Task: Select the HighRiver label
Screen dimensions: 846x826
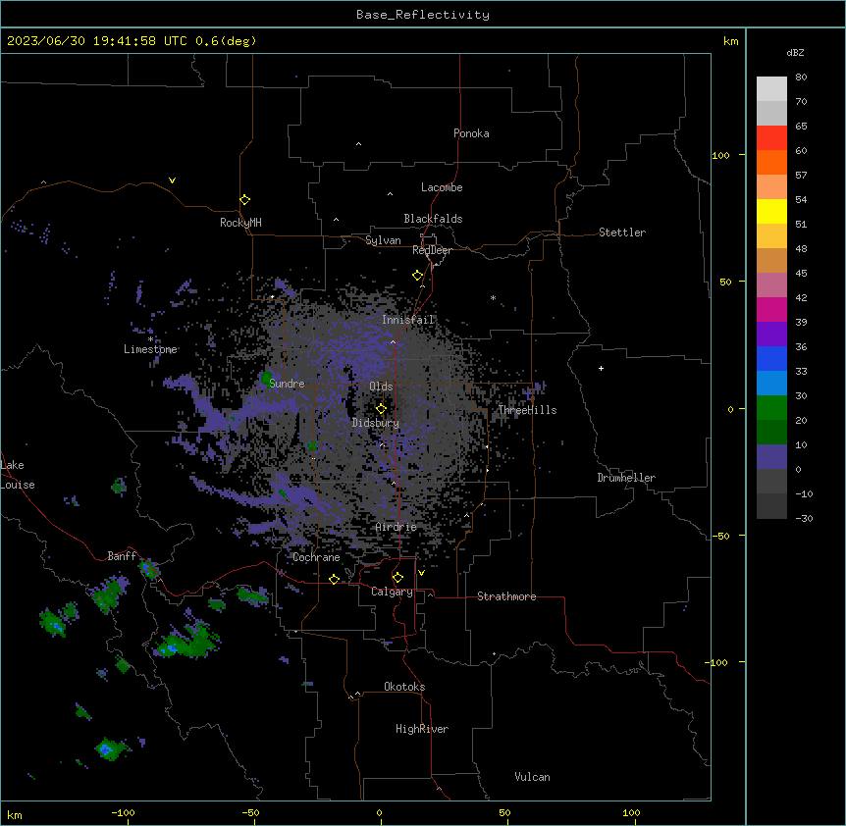Action: (x=422, y=729)
